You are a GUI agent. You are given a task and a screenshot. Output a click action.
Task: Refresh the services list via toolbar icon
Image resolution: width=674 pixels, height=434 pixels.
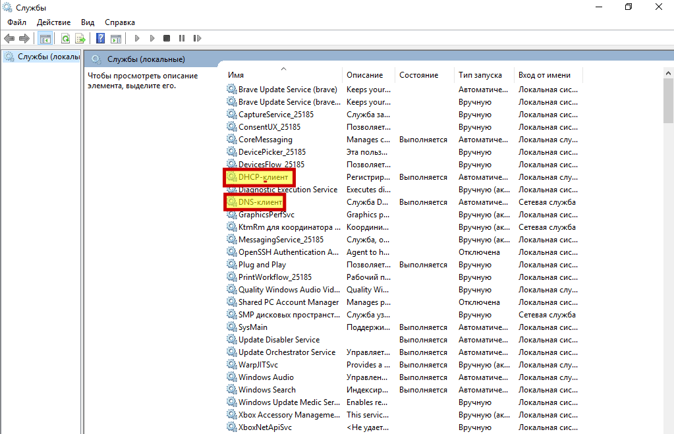65,39
